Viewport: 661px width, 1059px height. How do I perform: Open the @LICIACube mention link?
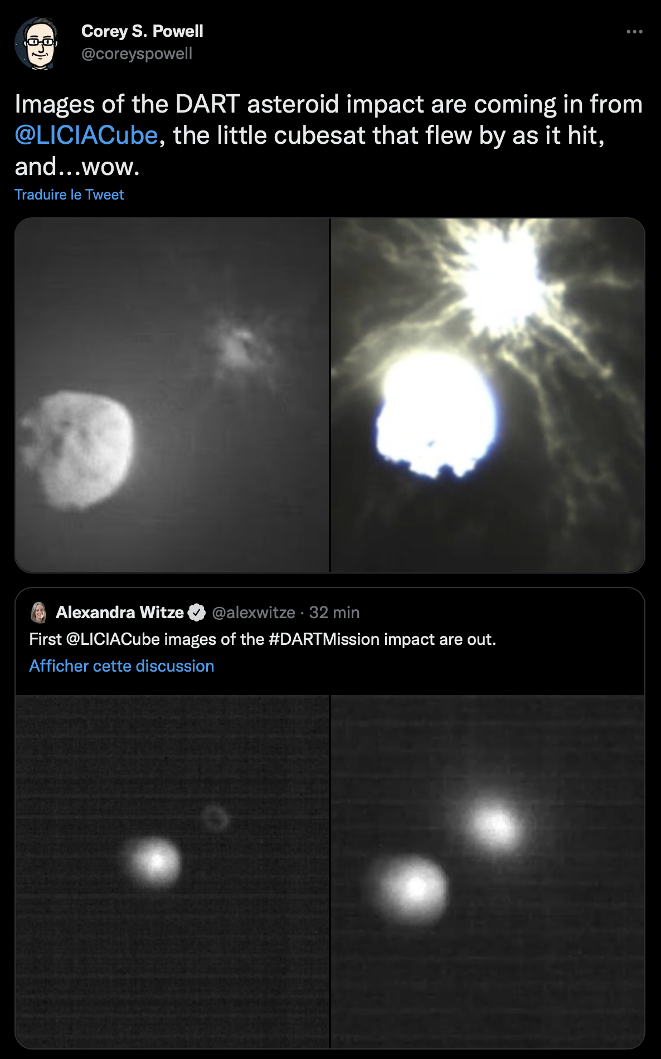coord(86,135)
